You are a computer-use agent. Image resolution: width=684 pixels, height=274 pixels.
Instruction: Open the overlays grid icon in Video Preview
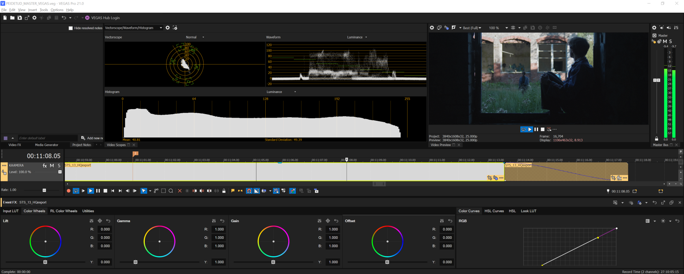[x=513, y=28]
